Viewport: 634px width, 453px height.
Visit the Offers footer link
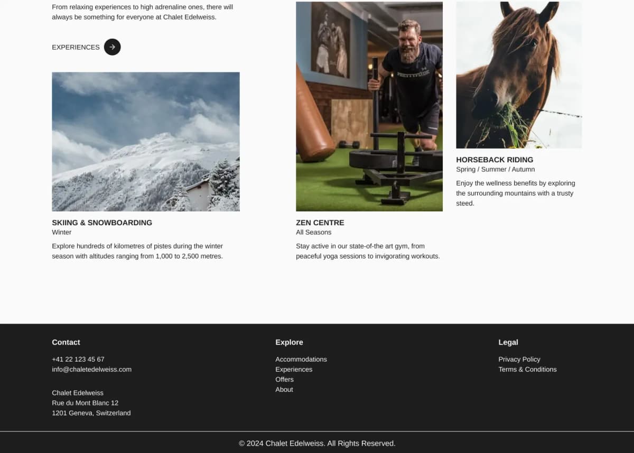tap(284, 379)
